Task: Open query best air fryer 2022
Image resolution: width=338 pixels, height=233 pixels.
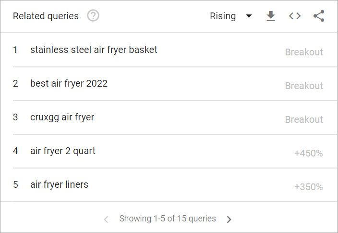Action: (x=69, y=83)
